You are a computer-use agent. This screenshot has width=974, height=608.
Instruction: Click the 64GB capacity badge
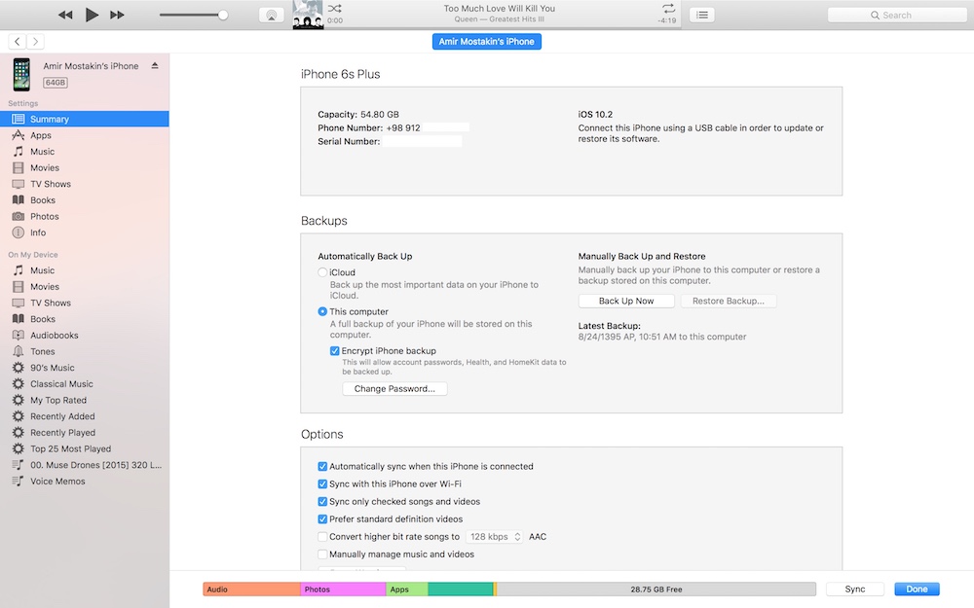coord(56,83)
